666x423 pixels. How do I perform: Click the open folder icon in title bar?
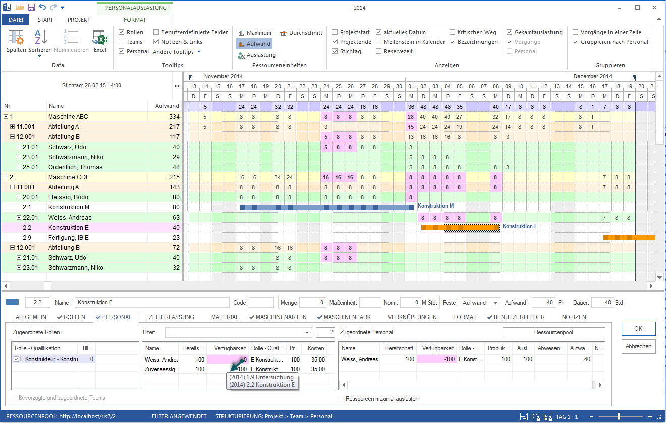click(x=20, y=8)
